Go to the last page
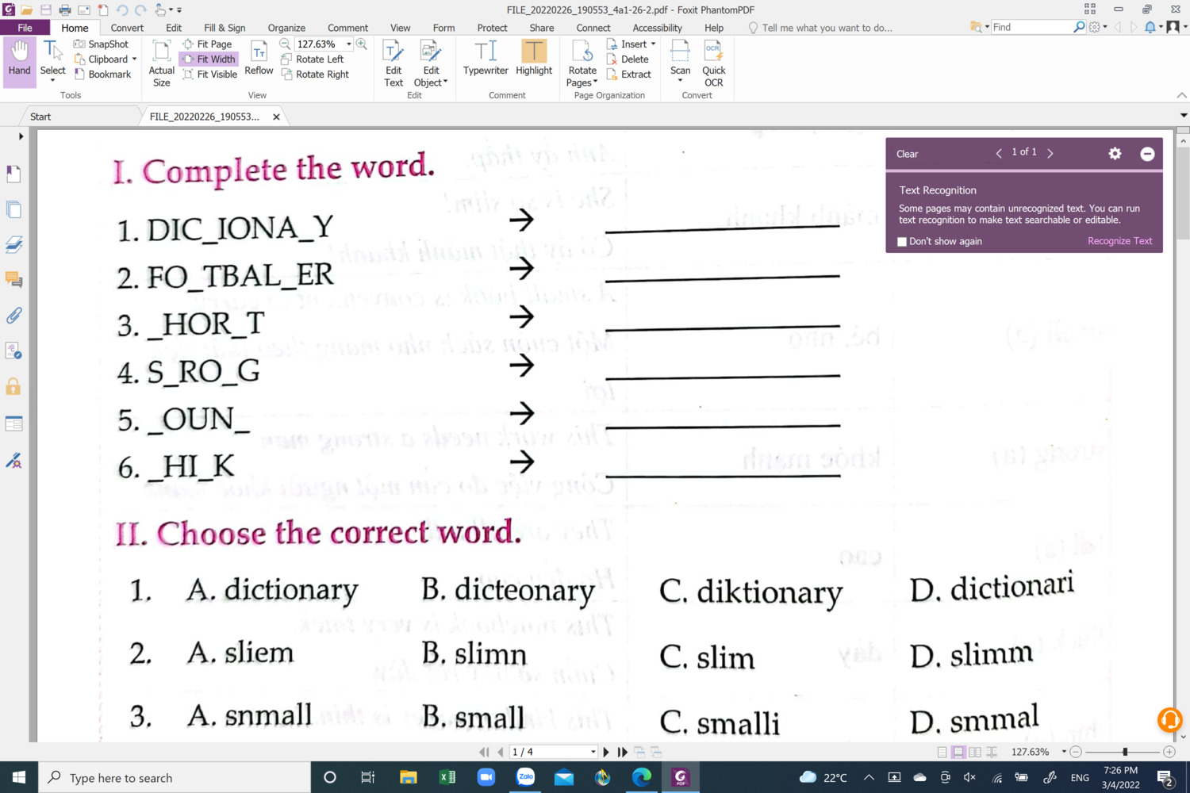Viewport: 1190px width, 793px height. tap(623, 752)
